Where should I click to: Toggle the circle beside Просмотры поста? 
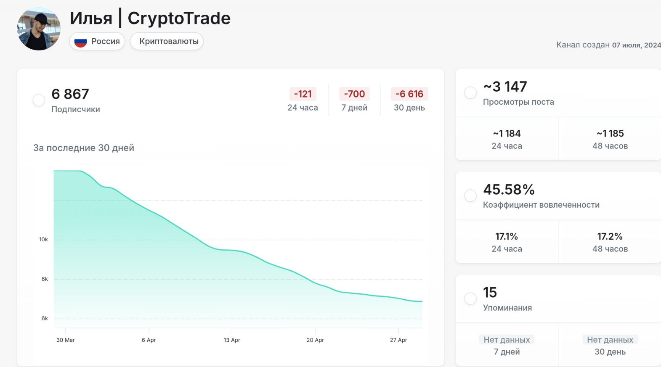pos(470,92)
